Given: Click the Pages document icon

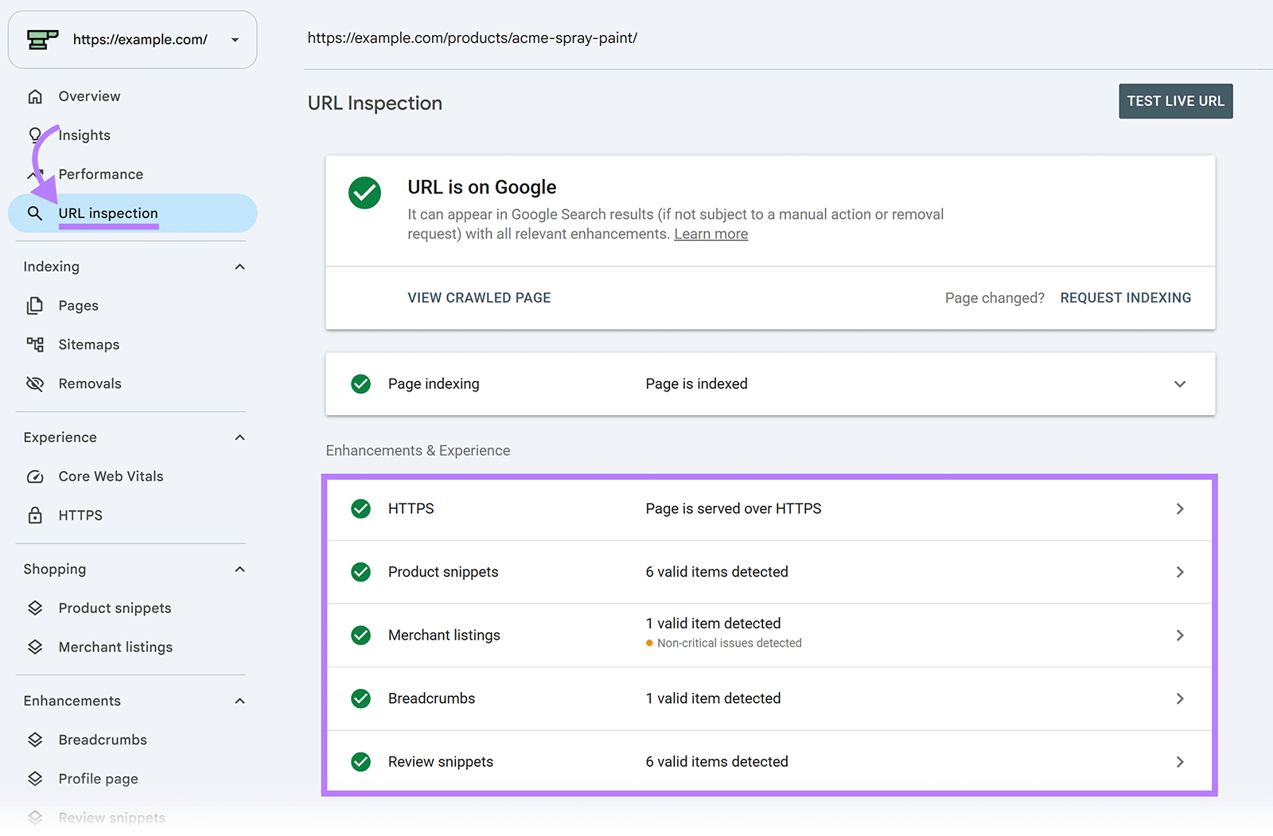Looking at the screenshot, I should point(35,305).
